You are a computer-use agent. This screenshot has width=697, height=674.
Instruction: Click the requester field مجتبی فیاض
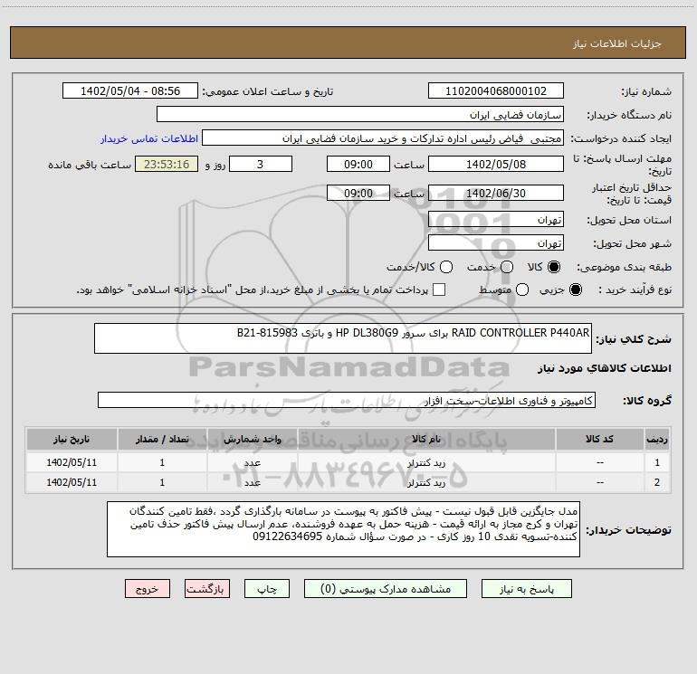click(383, 138)
